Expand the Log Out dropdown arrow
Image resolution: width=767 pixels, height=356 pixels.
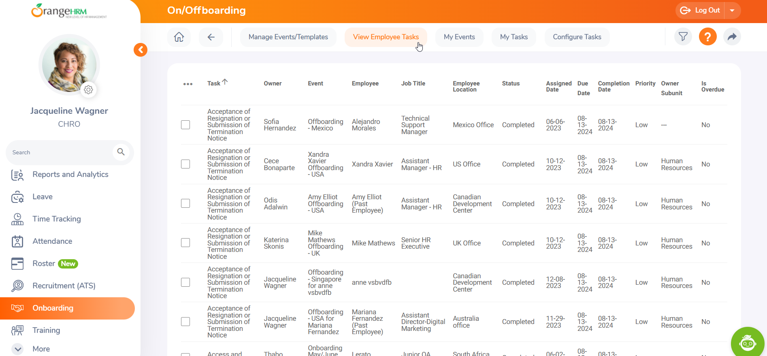732,11
